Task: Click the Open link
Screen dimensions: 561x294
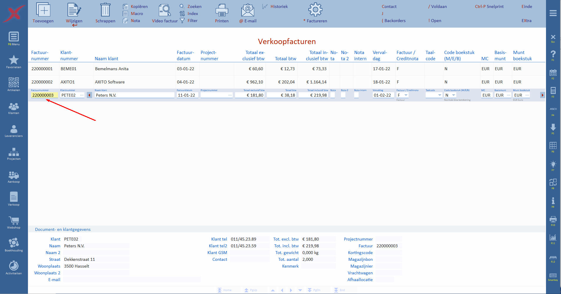Action: (435, 21)
